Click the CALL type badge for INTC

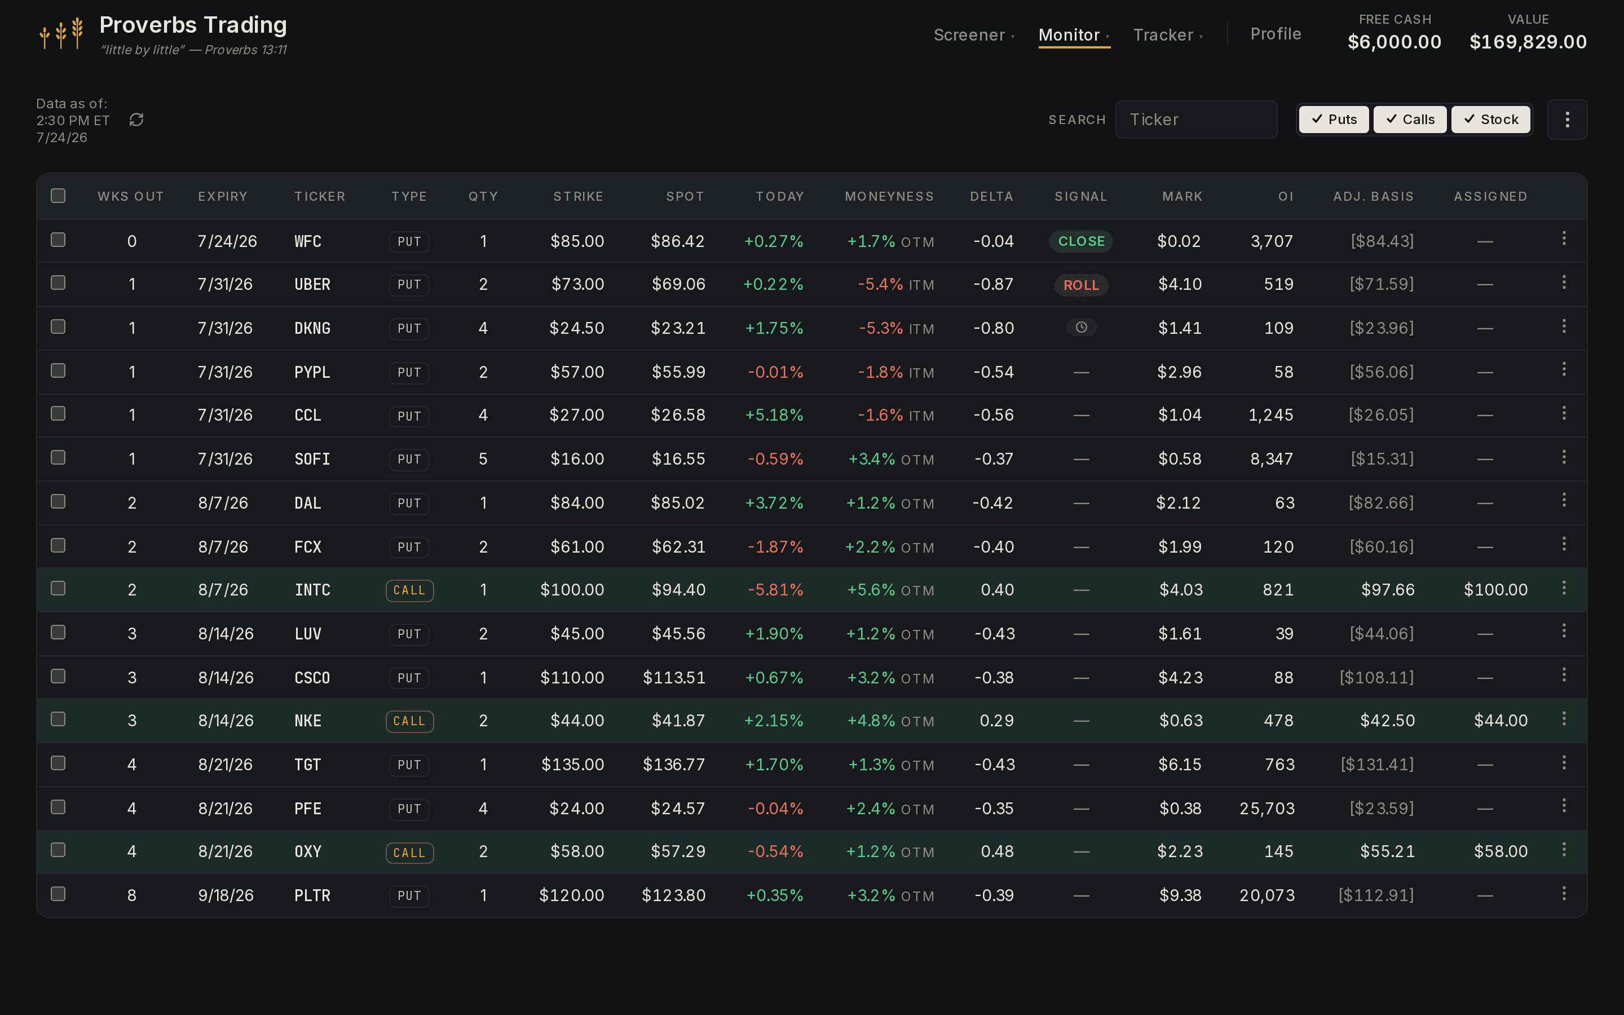(409, 590)
